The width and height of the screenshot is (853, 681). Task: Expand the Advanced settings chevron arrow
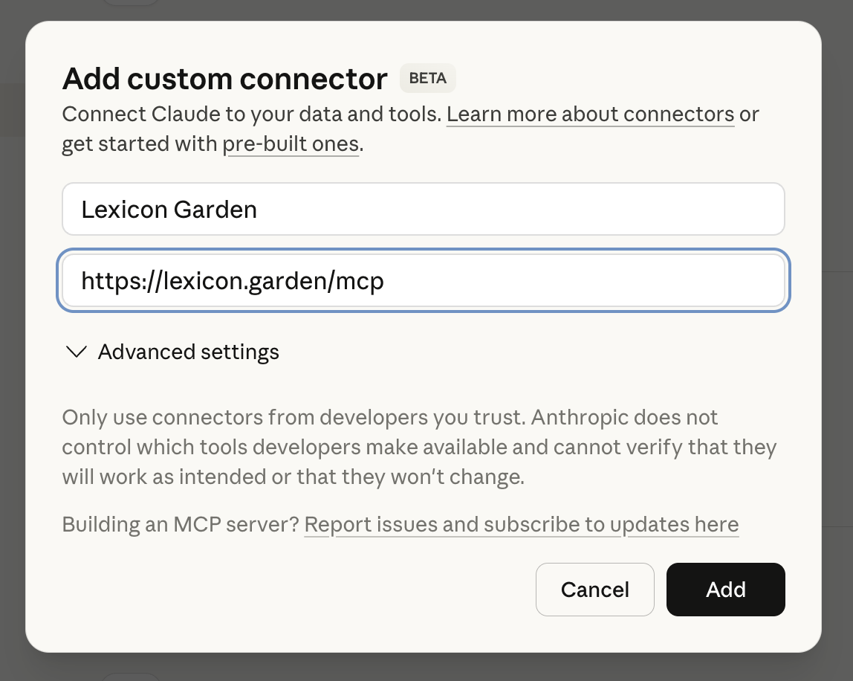[77, 352]
